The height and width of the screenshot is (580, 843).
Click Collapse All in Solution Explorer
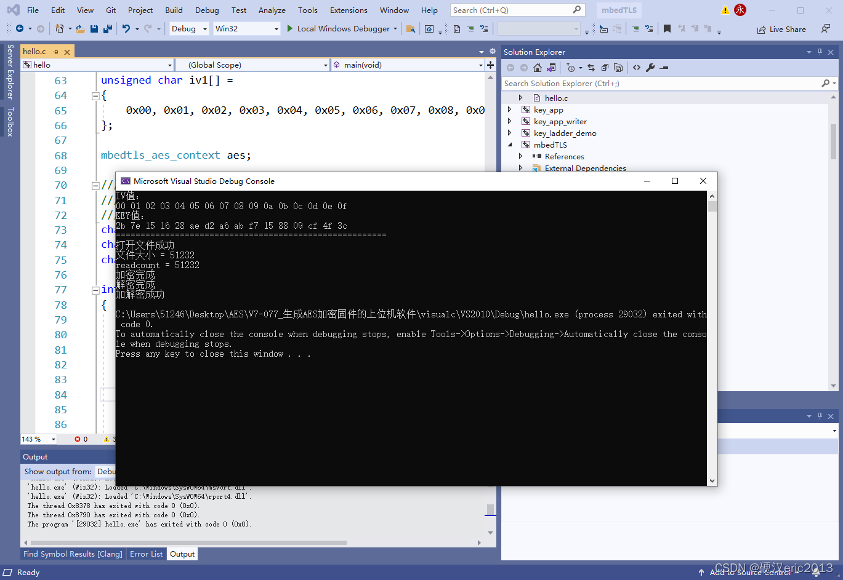pyautogui.click(x=605, y=68)
